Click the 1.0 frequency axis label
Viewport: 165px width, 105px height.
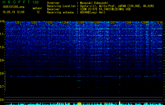[2, 47]
